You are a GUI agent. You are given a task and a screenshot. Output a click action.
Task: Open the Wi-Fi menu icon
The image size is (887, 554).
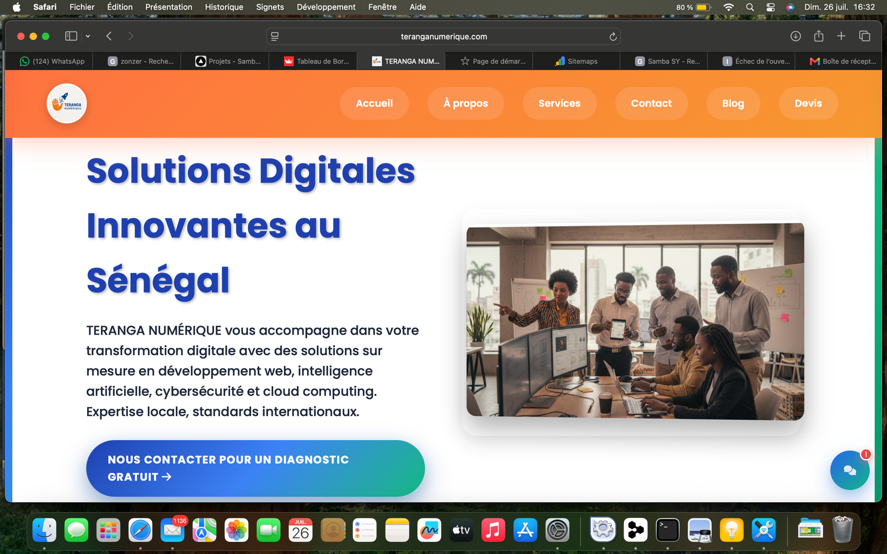(x=728, y=7)
